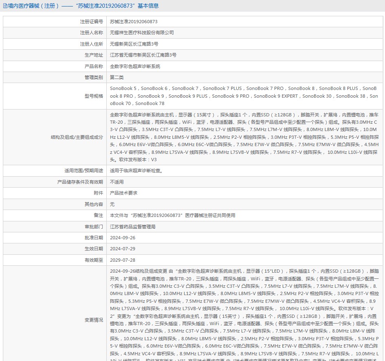The height and width of the screenshot is (361, 385).
Task: Select the 不适用 value
Action: pyautogui.click(x=117, y=182)
